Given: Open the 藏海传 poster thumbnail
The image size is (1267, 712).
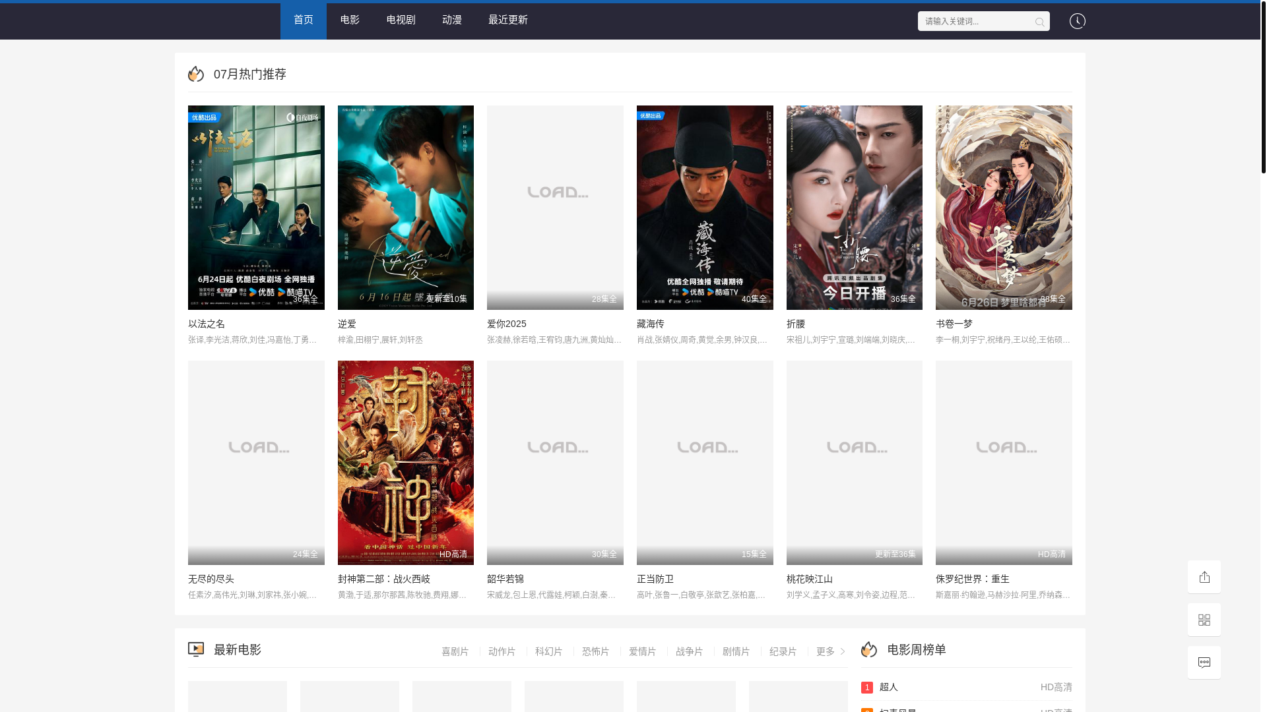Looking at the screenshot, I should tap(705, 208).
